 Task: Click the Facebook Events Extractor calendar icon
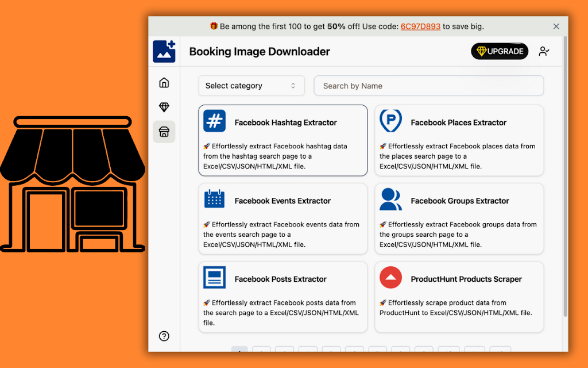click(x=215, y=199)
